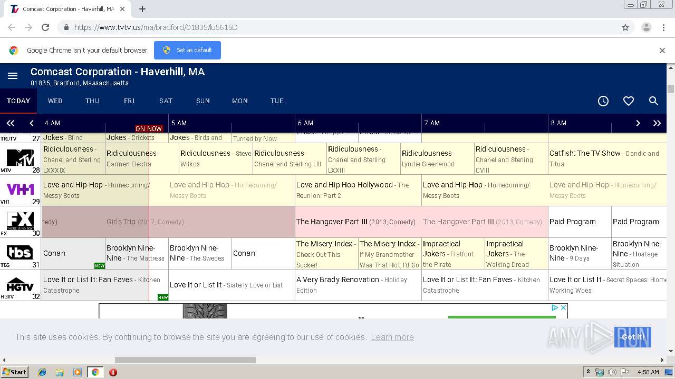The image size is (675, 379).
Task: Open media player from taskbar
Action: pos(78,372)
